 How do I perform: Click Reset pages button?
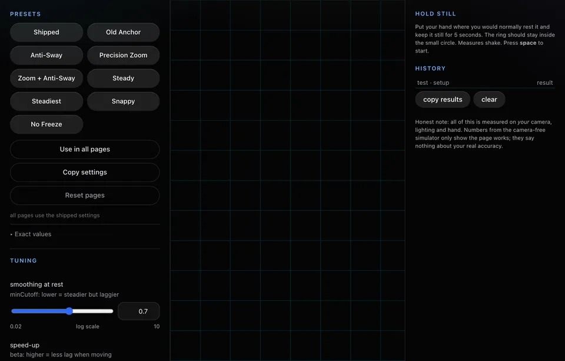85,196
